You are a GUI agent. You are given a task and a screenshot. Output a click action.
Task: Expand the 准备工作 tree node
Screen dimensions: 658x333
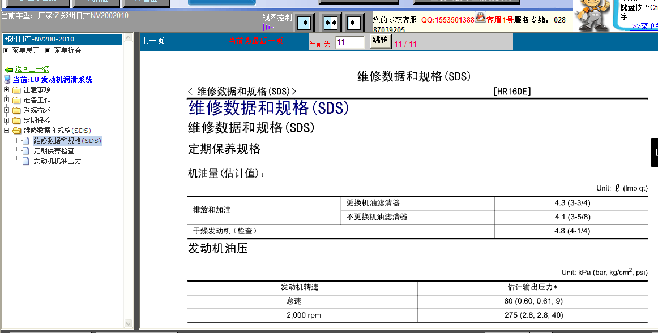tap(6, 100)
